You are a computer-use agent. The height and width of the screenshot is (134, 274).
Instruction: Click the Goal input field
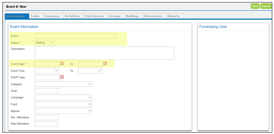coord(46,91)
